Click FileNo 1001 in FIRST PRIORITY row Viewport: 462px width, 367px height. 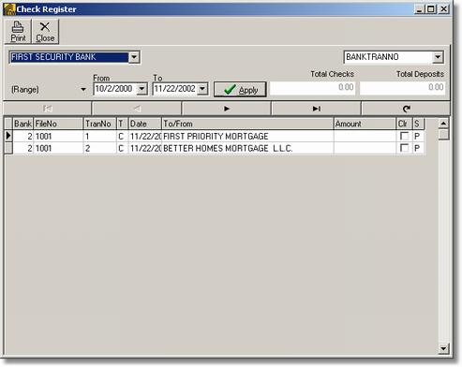(x=58, y=136)
